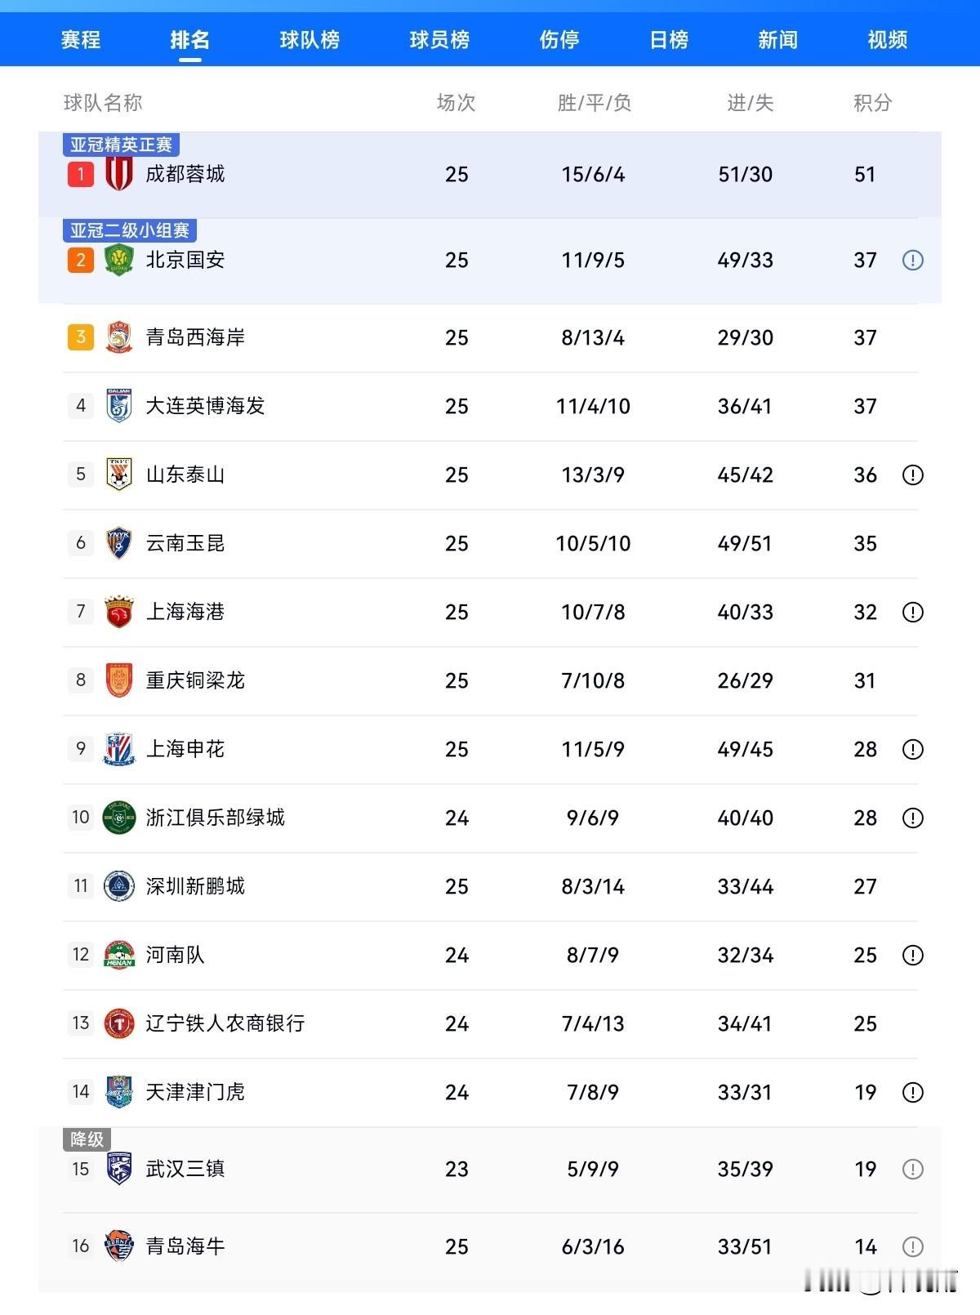This screenshot has width=980, height=1315.
Task: Open team 辽宁铁人农商银行
Action: click(x=225, y=1023)
